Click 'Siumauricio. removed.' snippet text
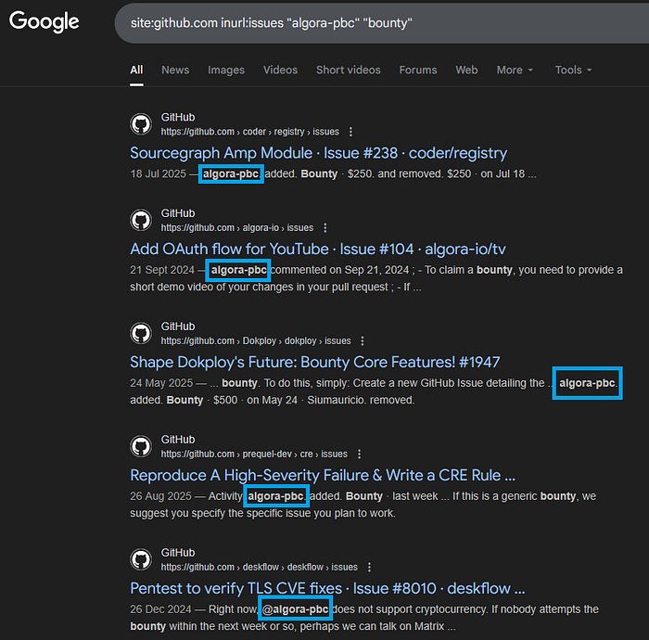The image size is (649, 640). tap(361, 401)
